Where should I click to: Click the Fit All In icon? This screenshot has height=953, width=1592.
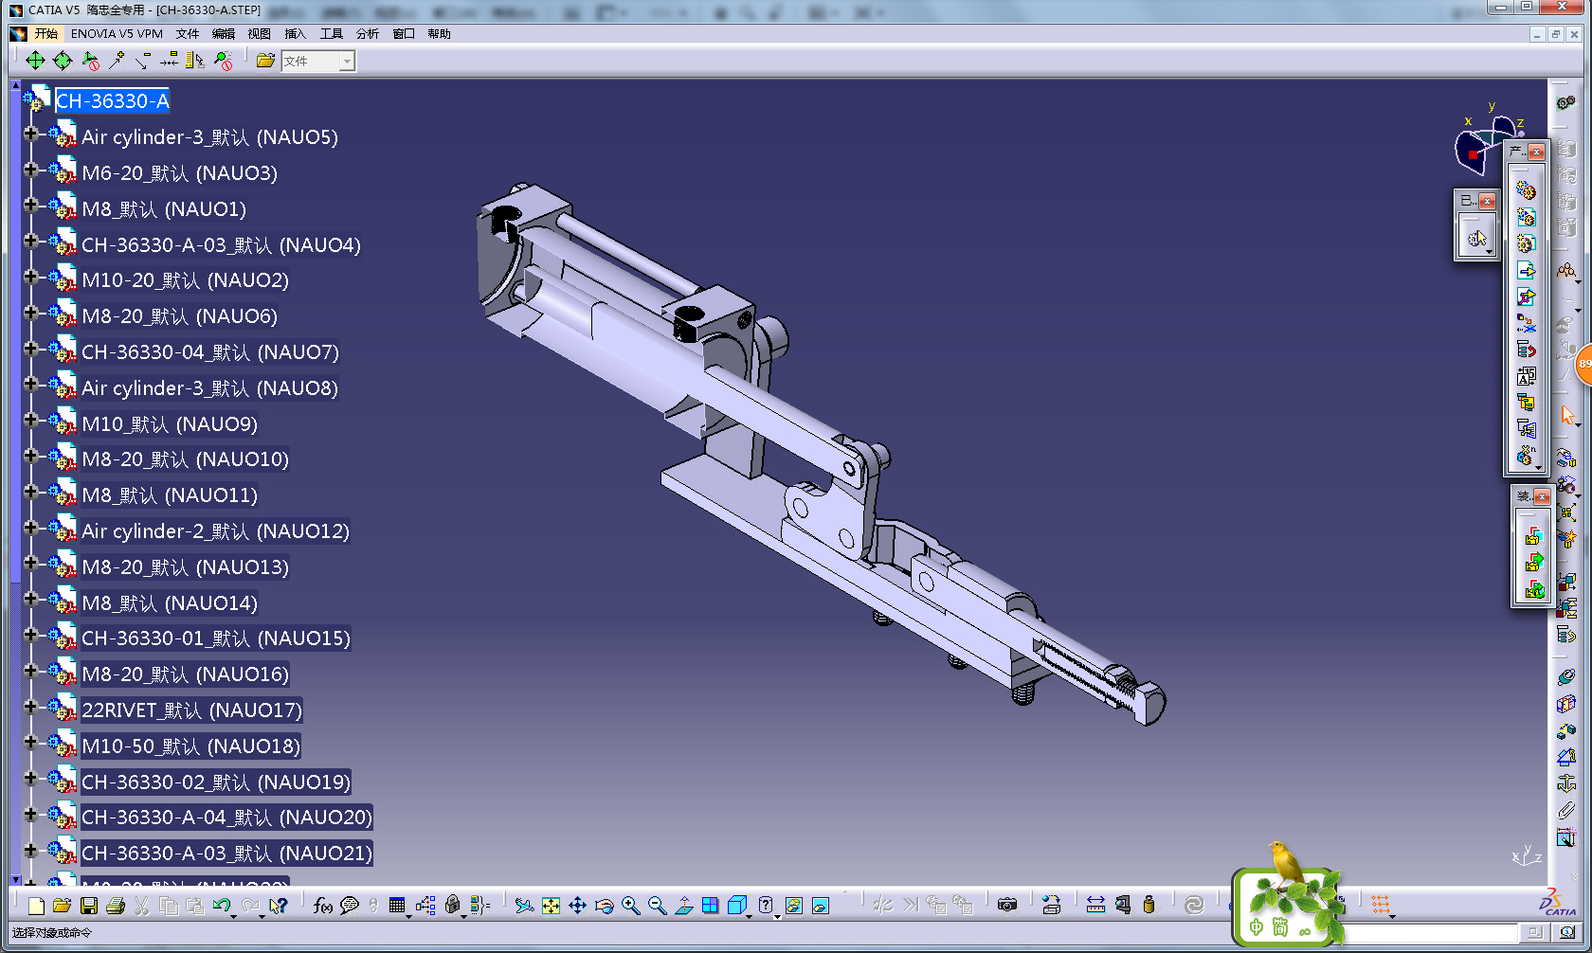pyautogui.click(x=551, y=907)
